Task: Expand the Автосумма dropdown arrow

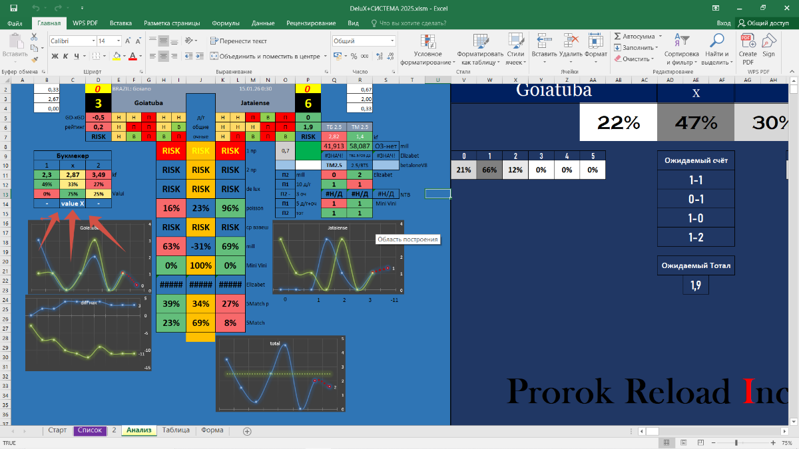Action: point(660,37)
